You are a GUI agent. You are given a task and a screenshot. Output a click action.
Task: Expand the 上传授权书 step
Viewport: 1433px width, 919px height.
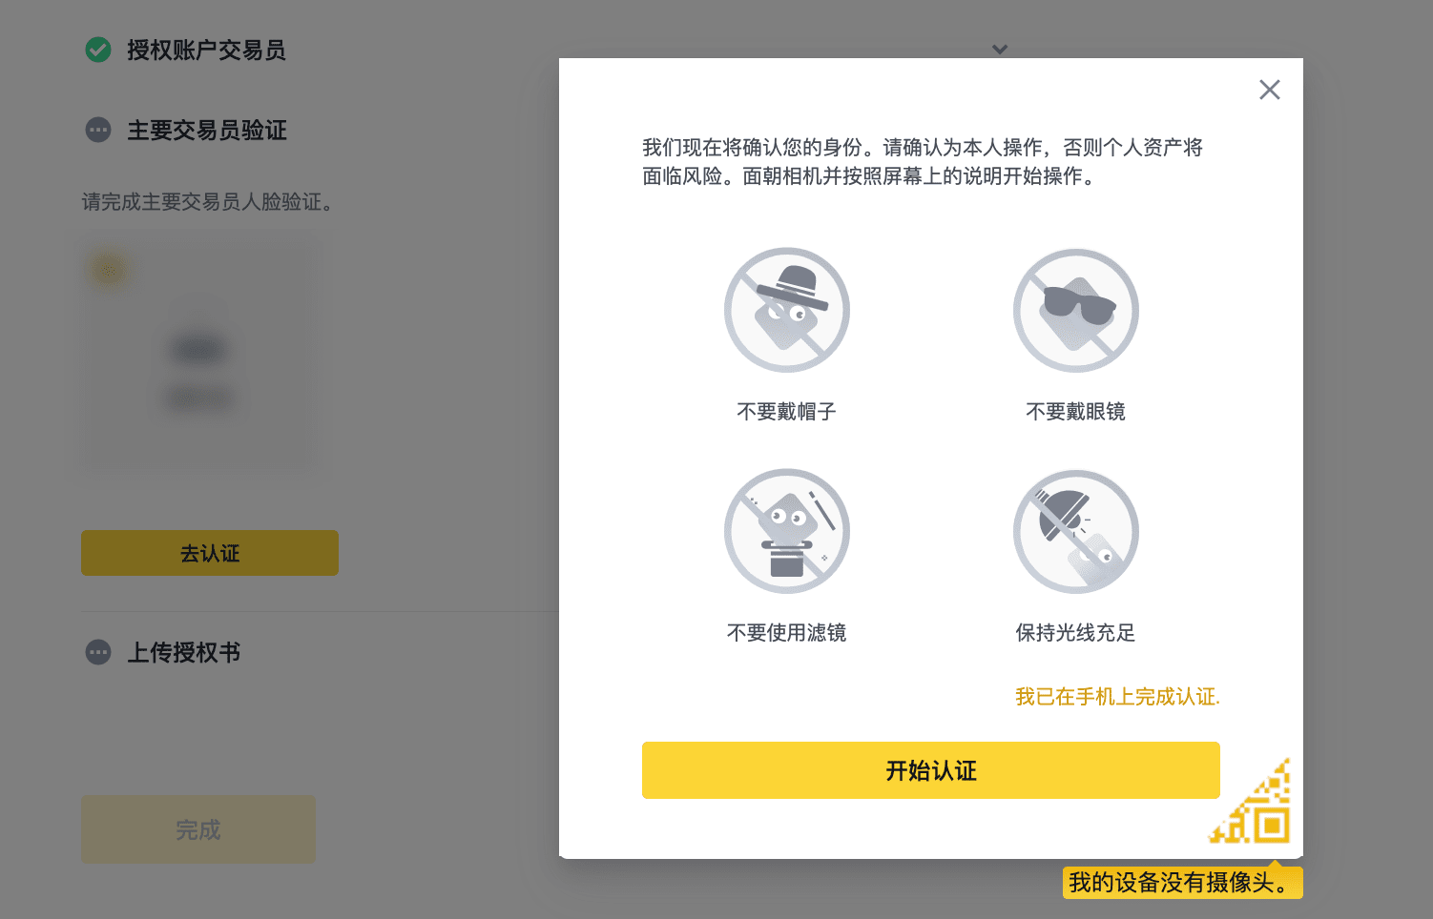click(184, 652)
